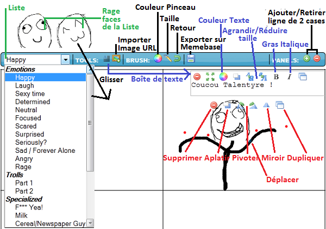This screenshot has height=229, width=326.
Task: Pick Cereal/Newspaper Guy from list
Action: click(51, 224)
